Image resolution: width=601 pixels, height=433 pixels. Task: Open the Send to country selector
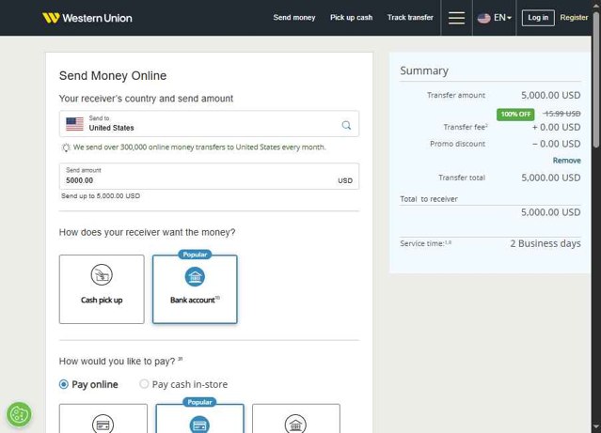point(210,124)
